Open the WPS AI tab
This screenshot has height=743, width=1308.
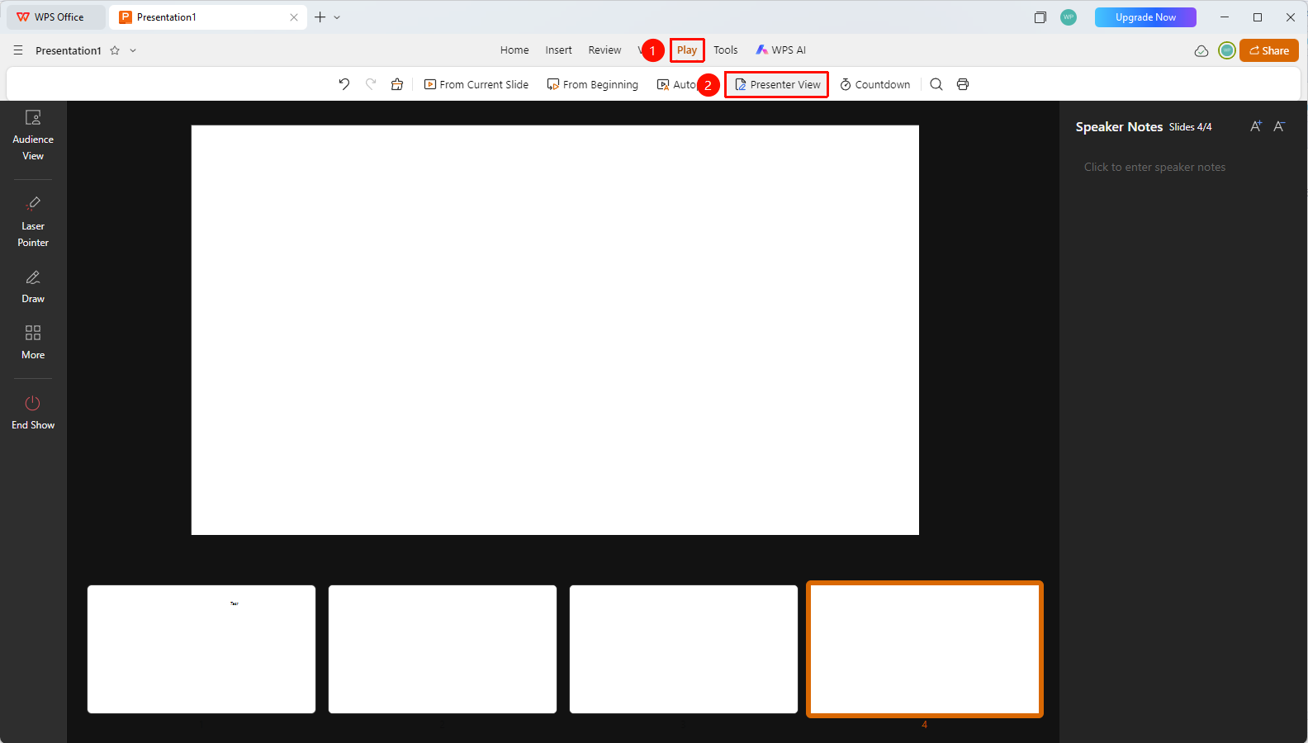click(x=781, y=50)
